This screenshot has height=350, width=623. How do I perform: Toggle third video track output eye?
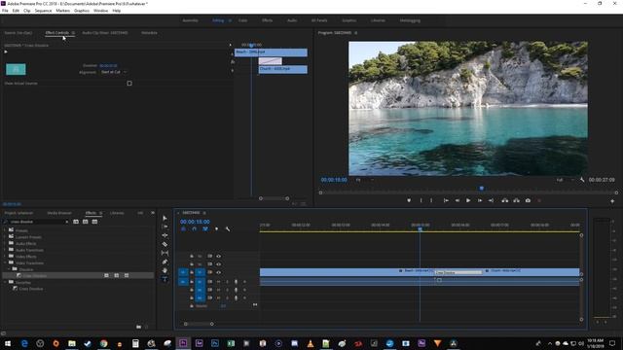tap(218, 272)
